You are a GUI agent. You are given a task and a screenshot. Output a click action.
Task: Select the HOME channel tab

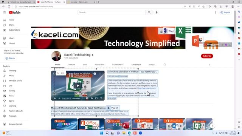click(x=58, y=65)
